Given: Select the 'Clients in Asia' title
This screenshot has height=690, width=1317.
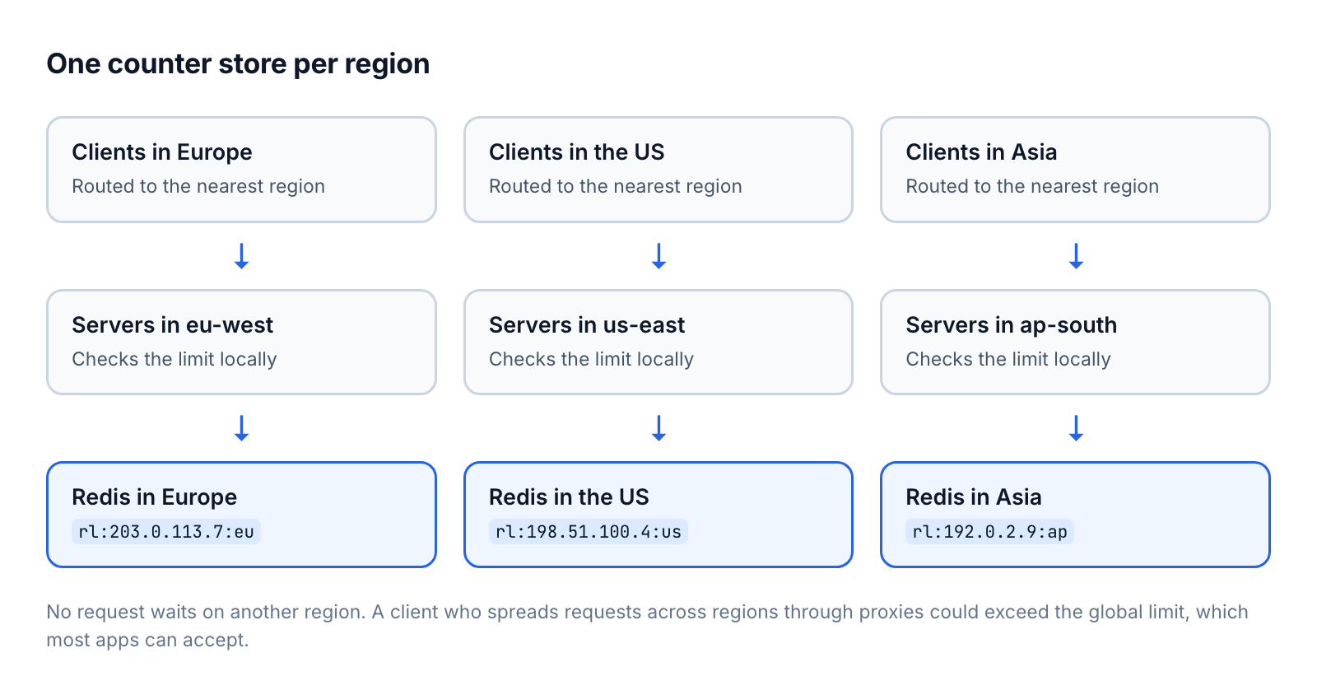Looking at the screenshot, I should pyautogui.click(x=981, y=152).
